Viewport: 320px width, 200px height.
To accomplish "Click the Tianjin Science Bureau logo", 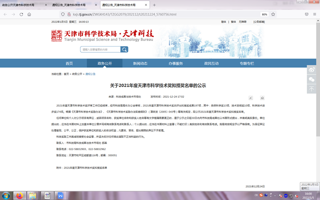I will click(102, 36).
